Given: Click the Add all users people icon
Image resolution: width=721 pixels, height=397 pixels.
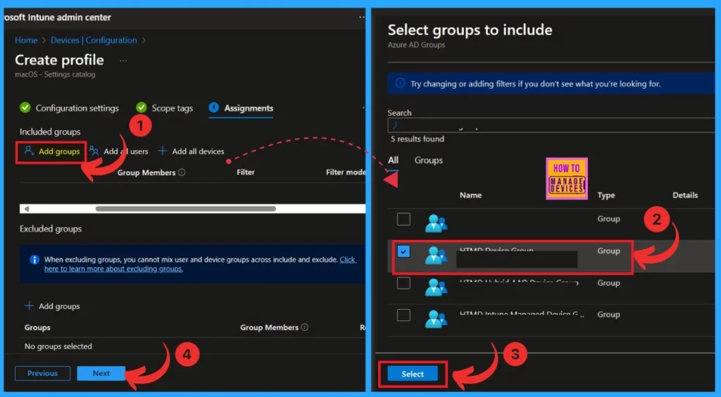Looking at the screenshot, I should (94, 151).
